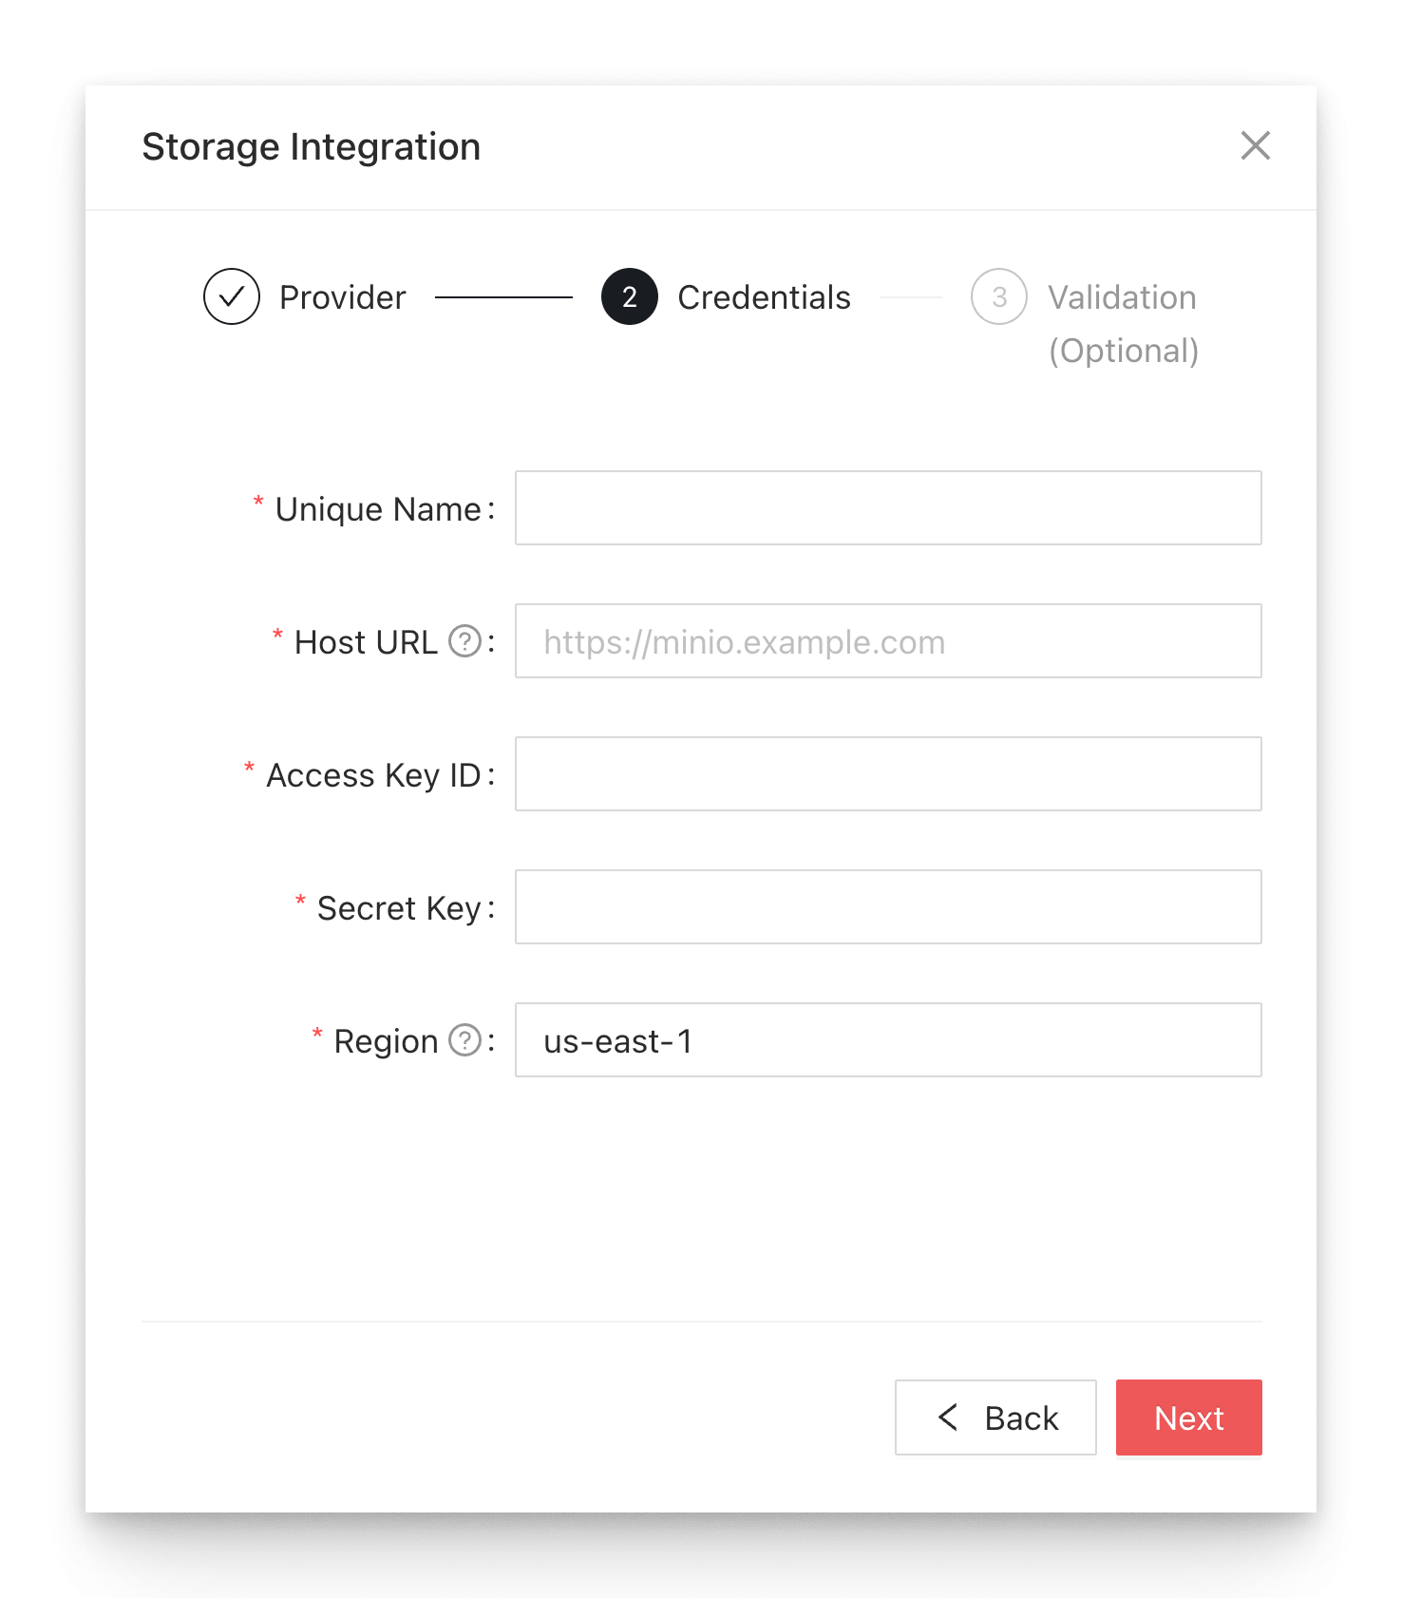Focus the Unique Name input field
1402x1598 pixels.
(x=887, y=508)
